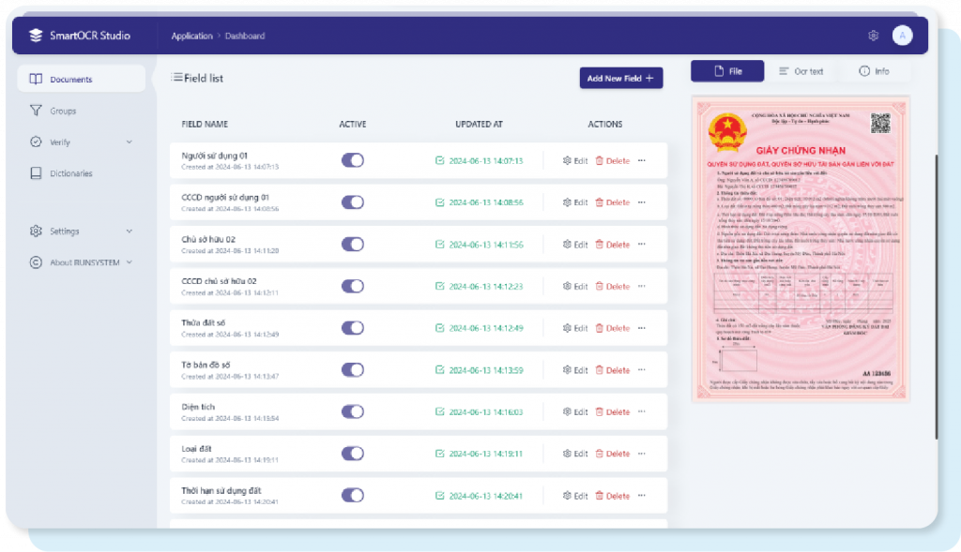Switch to the Ocr text tab

tap(811, 70)
